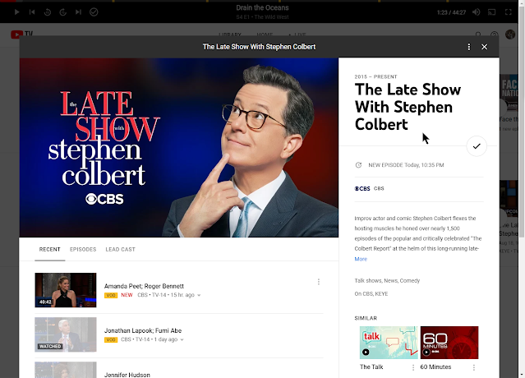Expand airings dropdown next to 15 hr. ago
Viewport: 525px width, 378px height.
pos(199,295)
